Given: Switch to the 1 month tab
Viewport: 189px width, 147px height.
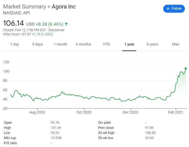Looking at the screenshot, I should point(60,44).
